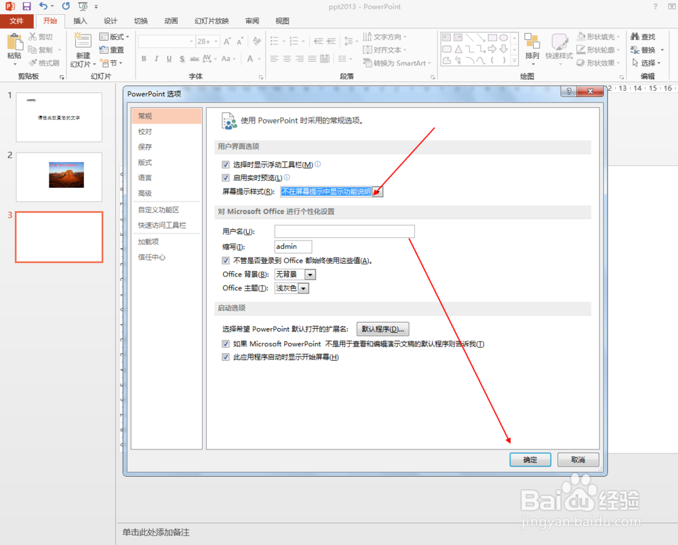The width and height of the screenshot is (678, 545).
Task: Open the 屏幕提示样式 dropdown arrow
Action: pyautogui.click(x=377, y=191)
